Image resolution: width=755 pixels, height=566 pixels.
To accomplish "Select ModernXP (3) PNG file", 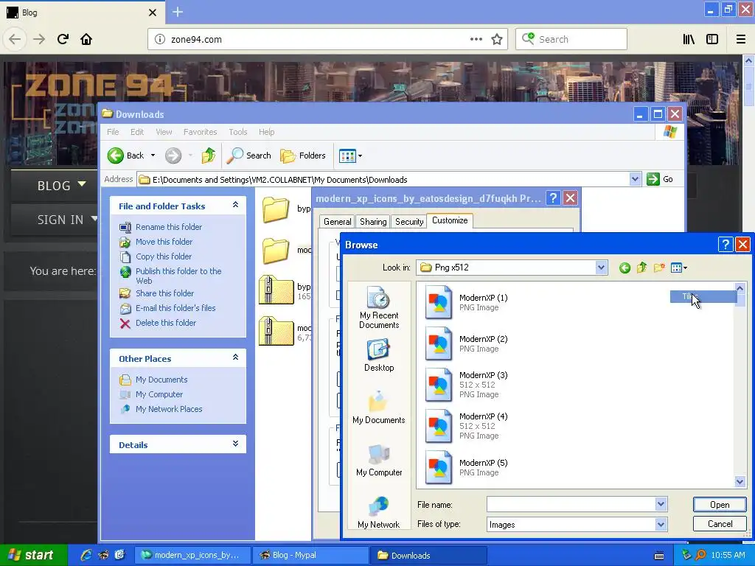I will coord(466,385).
